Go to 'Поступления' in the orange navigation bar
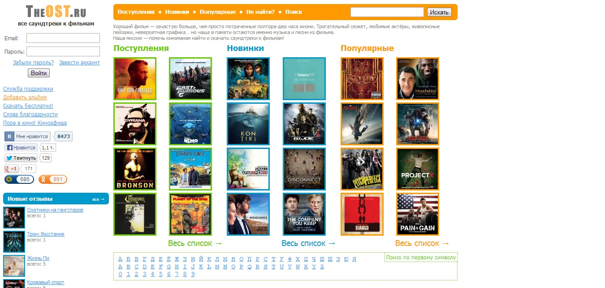Viewport: 605px width, 288px height. click(x=136, y=12)
